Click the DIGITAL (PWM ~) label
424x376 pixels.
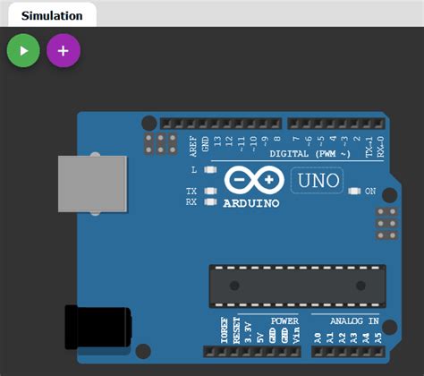310,154
